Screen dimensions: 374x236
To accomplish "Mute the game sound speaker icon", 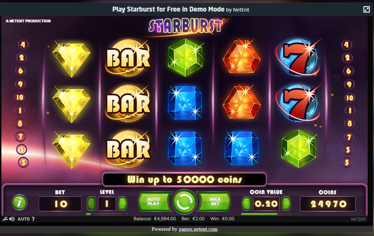I will tap(12, 219).
